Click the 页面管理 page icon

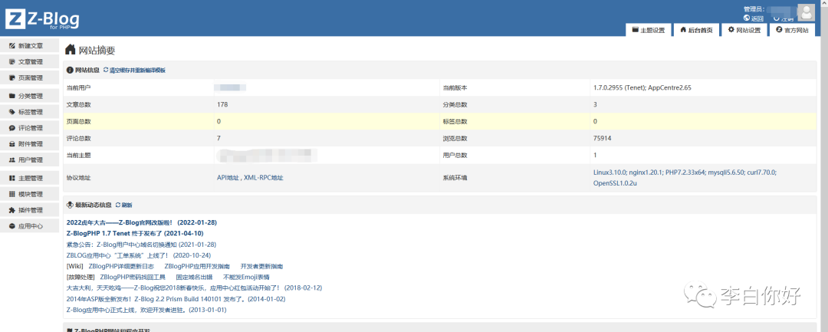point(12,77)
